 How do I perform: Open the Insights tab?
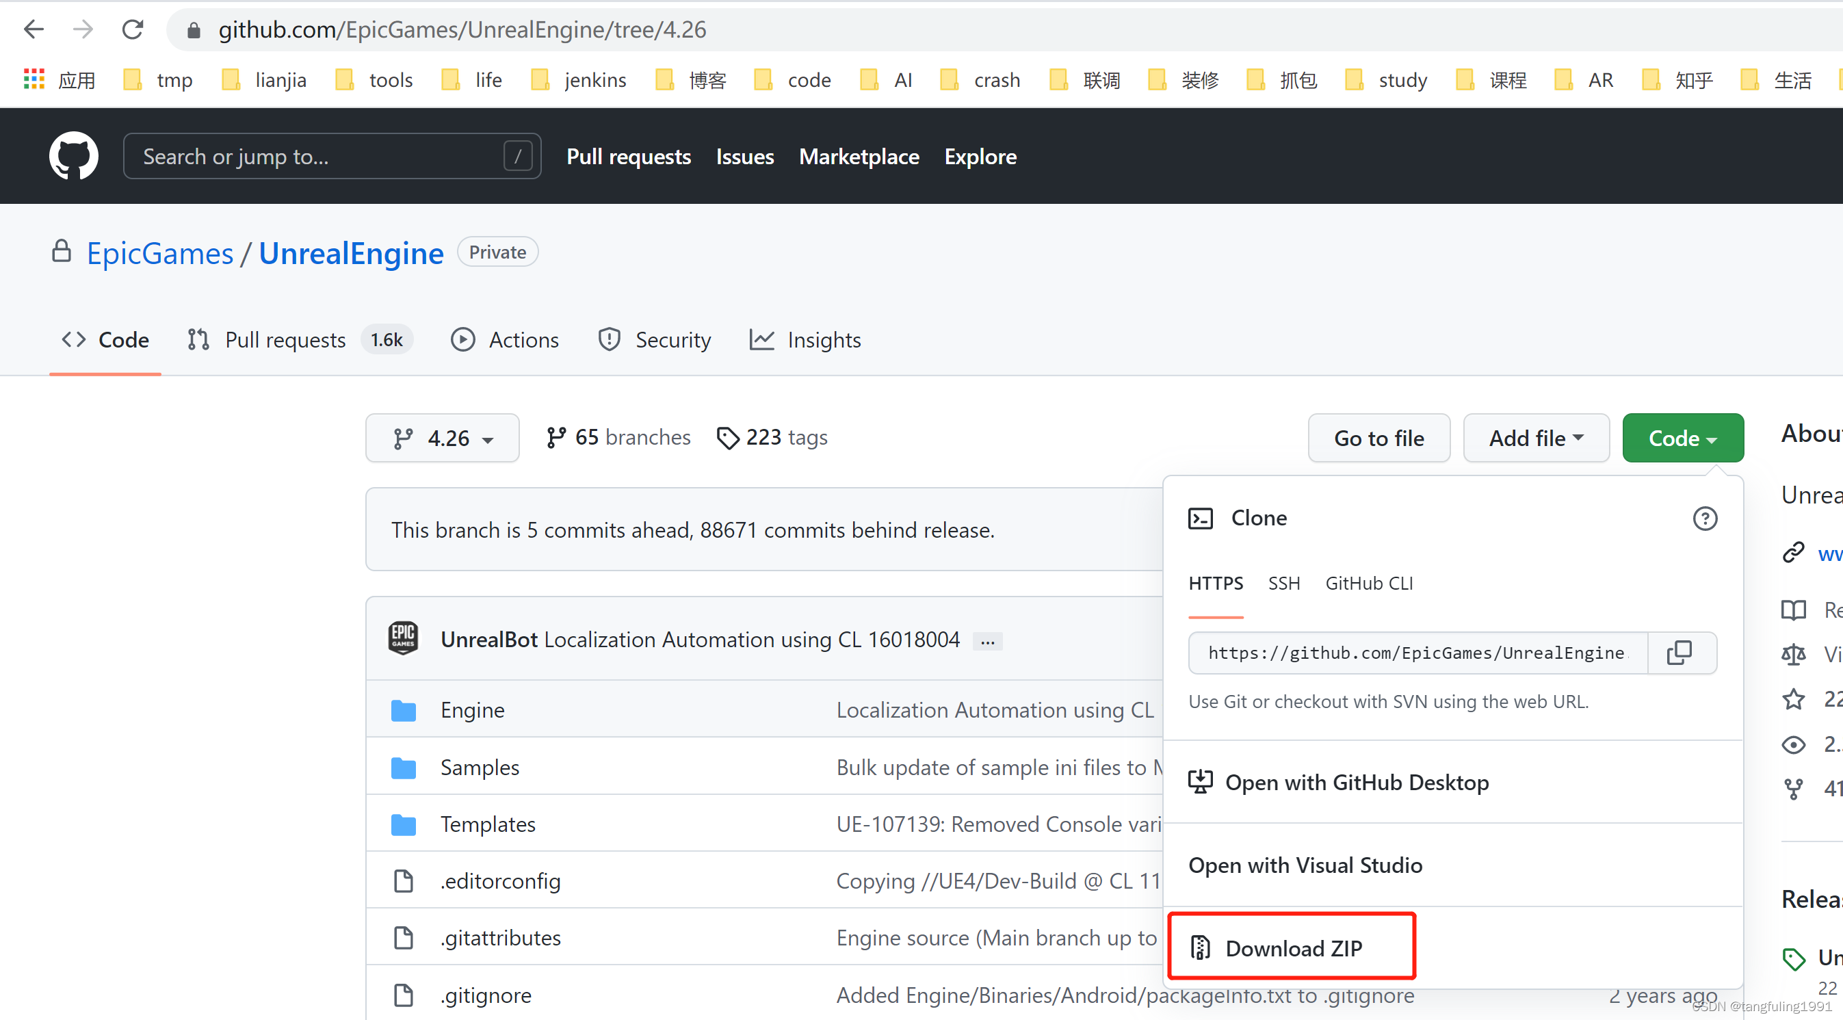(x=805, y=340)
